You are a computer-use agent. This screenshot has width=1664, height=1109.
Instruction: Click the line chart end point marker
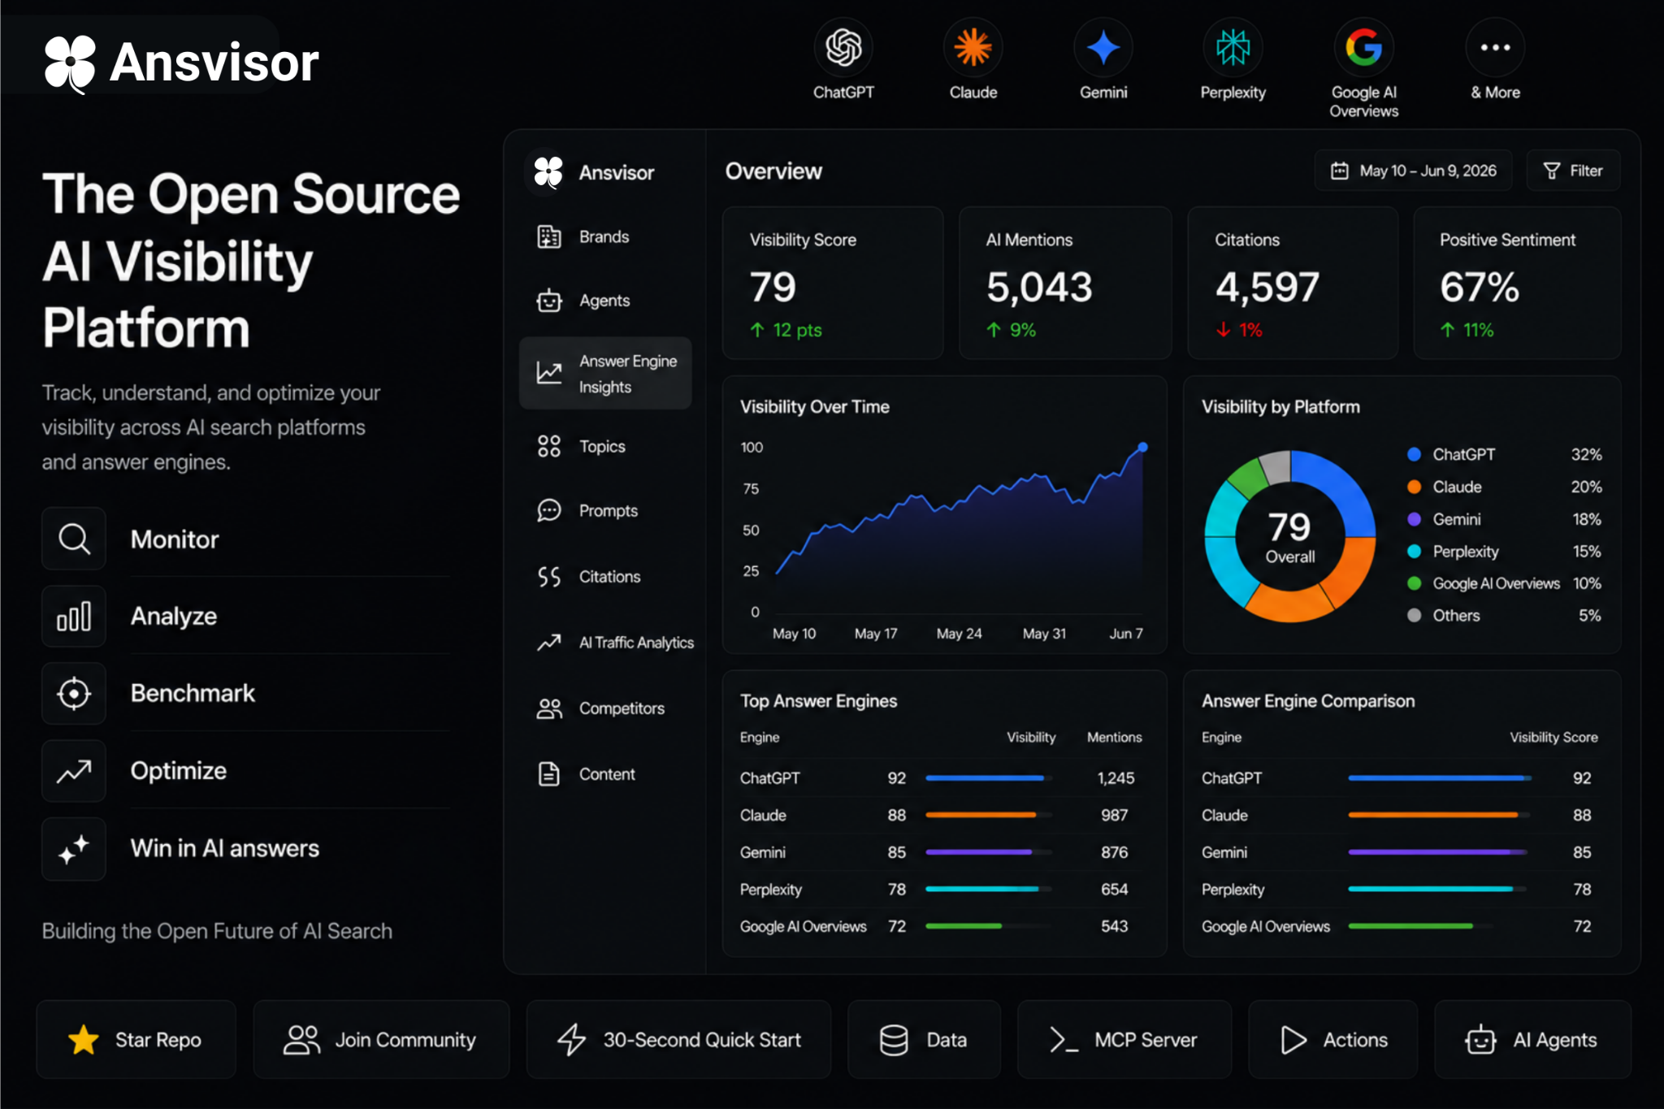1142,447
